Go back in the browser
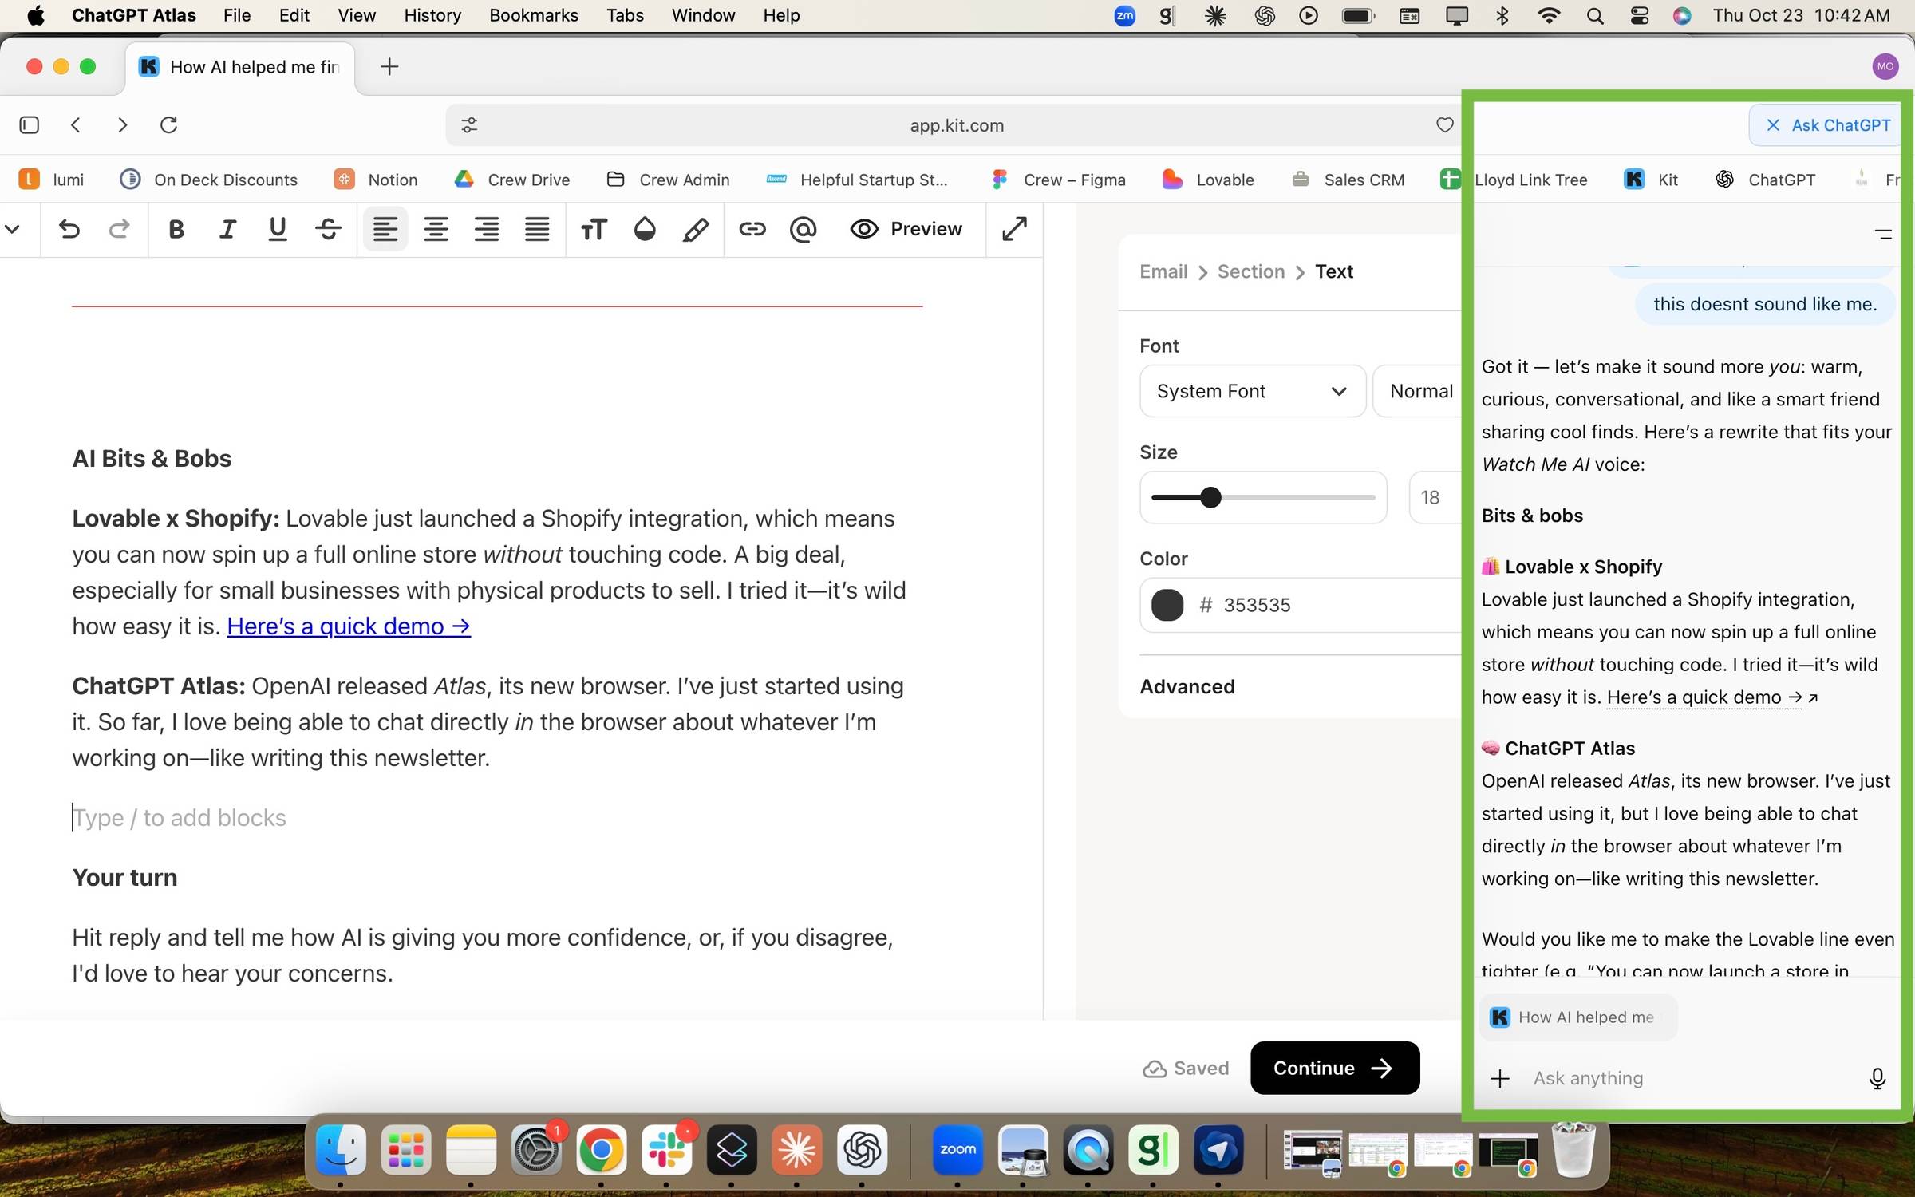 tap(76, 125)
